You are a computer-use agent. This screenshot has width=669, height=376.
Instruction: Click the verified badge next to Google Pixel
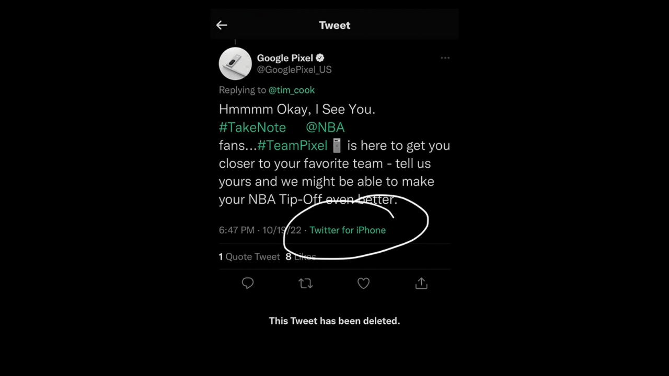click(x=319, y=58)
